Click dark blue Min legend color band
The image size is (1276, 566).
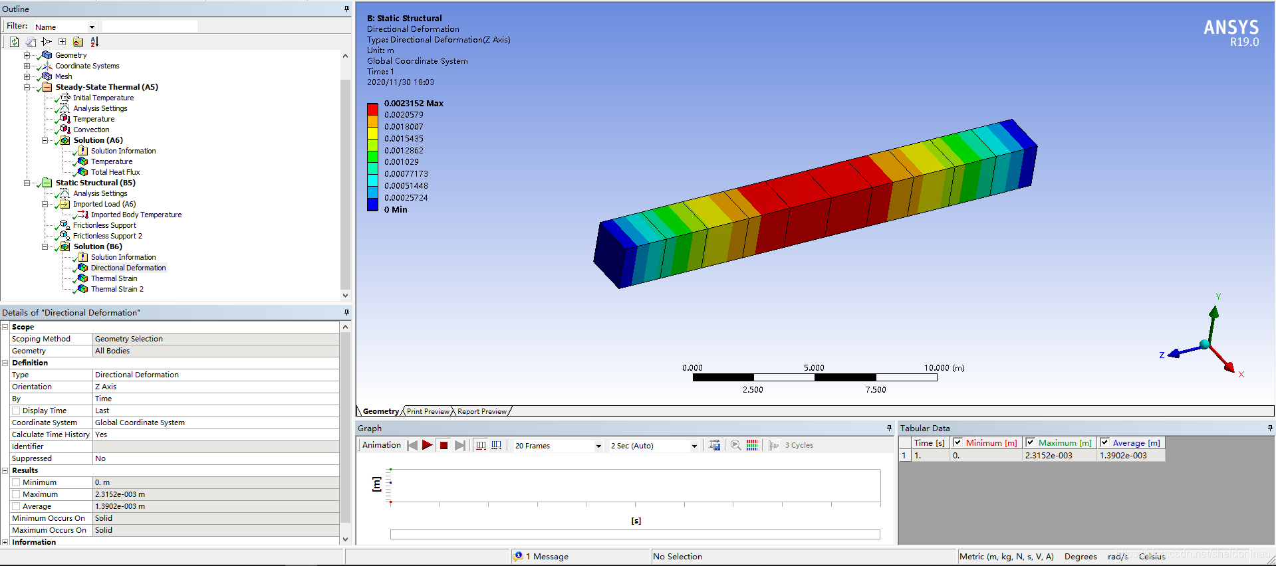(372, 205)
